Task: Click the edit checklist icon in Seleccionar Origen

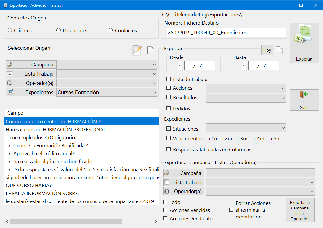Action: 137,50
